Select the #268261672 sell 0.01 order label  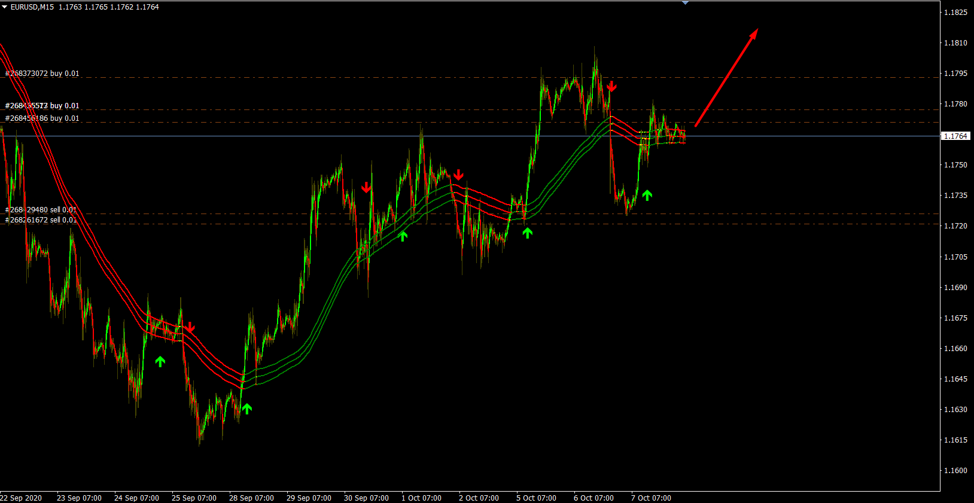coord(41,220)
